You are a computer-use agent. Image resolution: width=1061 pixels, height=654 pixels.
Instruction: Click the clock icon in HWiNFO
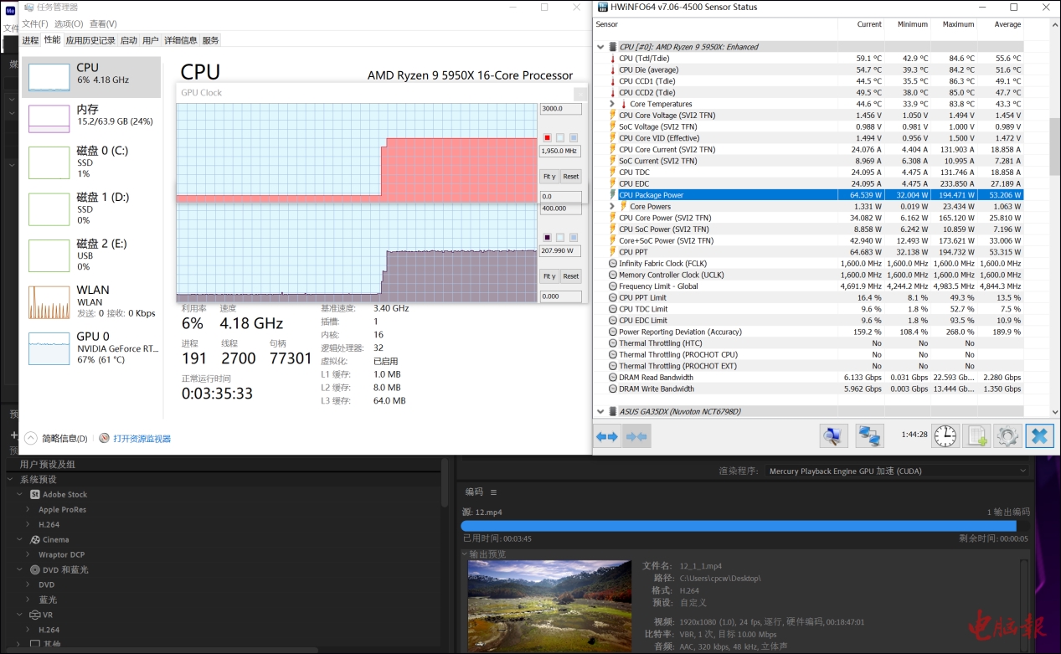[945, 436]
